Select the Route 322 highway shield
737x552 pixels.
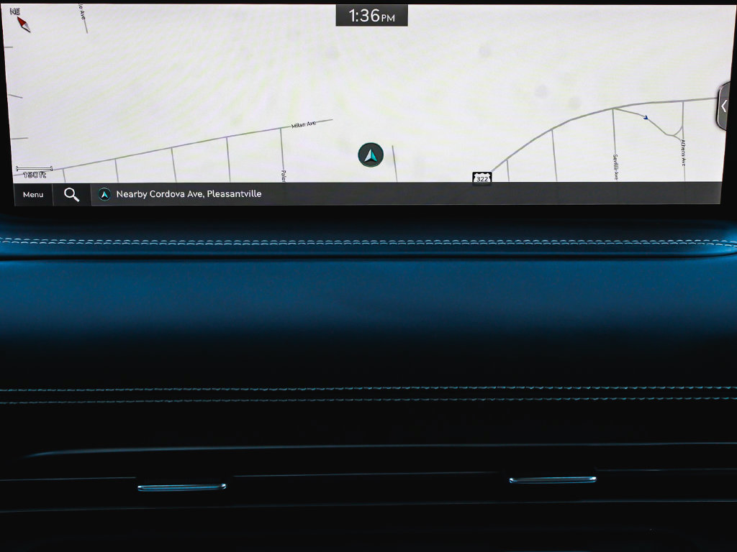pos(481,178)
